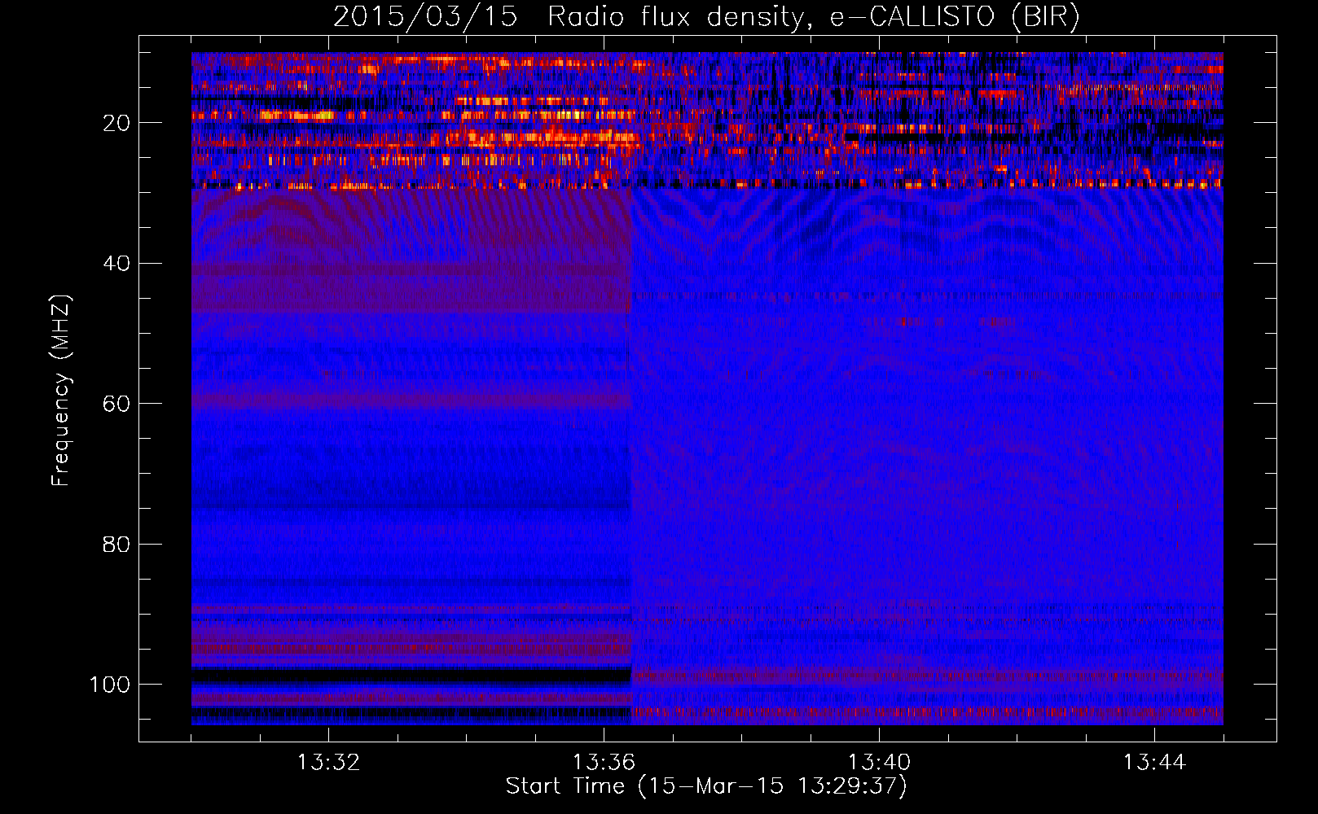
Task: Click the frequency axis label 80
Action: coord(116,544)
